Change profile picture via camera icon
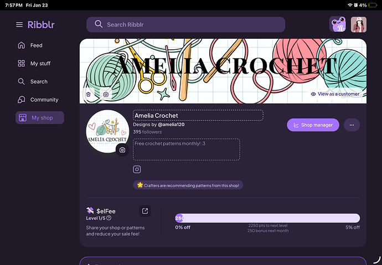The height and width of the screenshot is (265, 382). pyautogui.click(x=122, y=150)
